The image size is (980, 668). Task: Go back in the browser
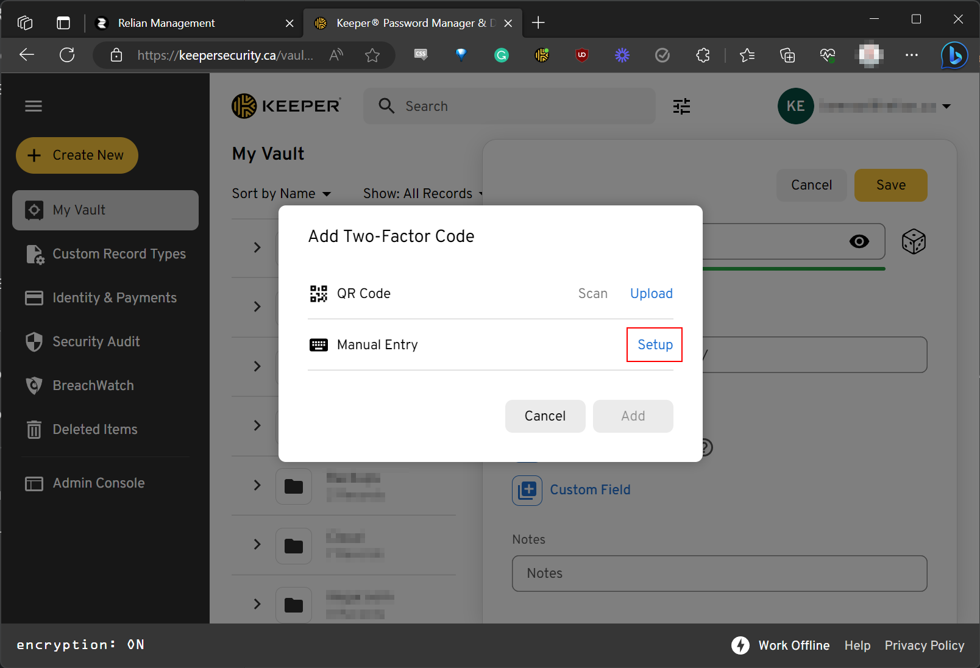tap(26, 55)
